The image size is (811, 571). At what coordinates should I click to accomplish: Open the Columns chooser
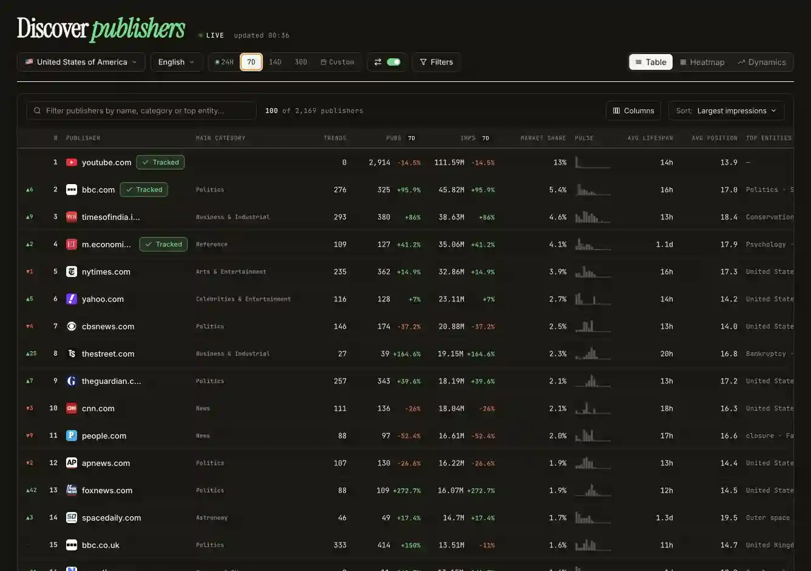[634, 111]
